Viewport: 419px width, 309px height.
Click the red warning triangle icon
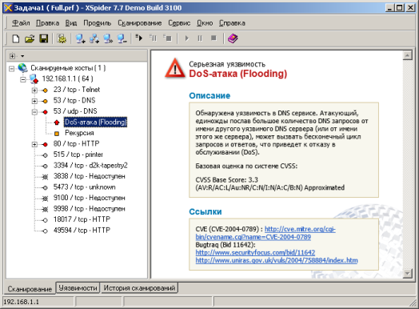coord(175,69)
